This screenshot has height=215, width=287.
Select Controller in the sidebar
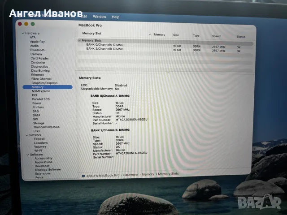pyautogui.click(x=38, y=62)
